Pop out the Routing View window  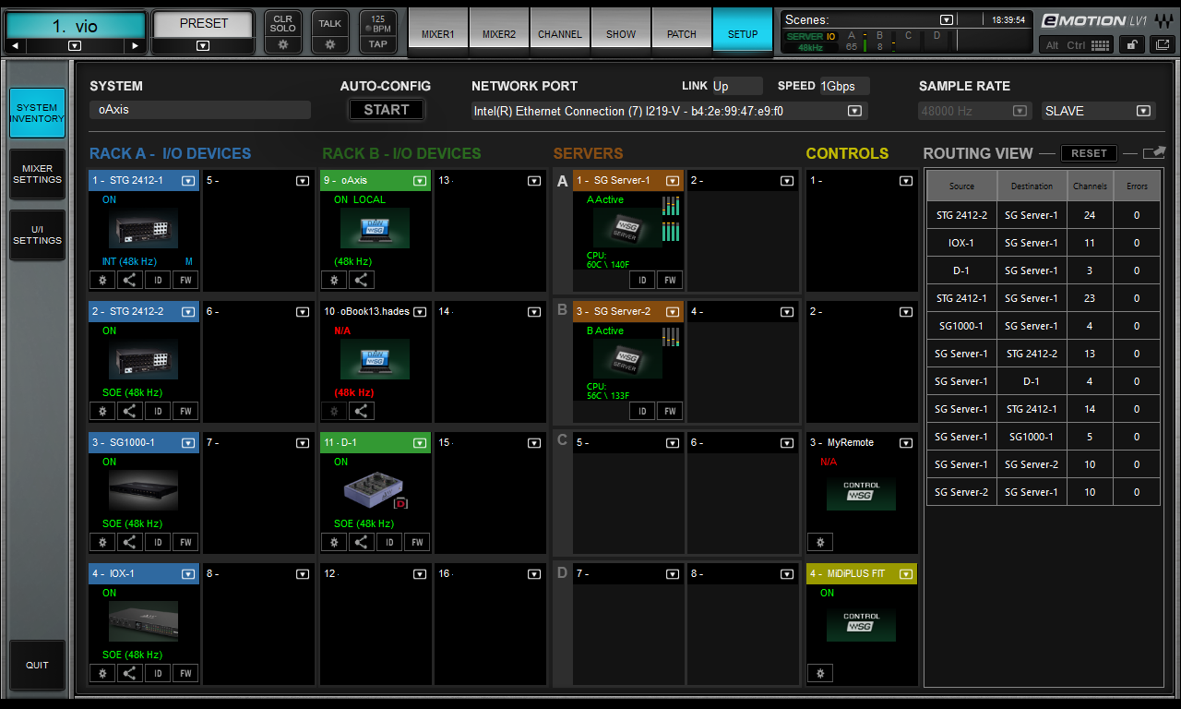click(x=1154, y=152)
